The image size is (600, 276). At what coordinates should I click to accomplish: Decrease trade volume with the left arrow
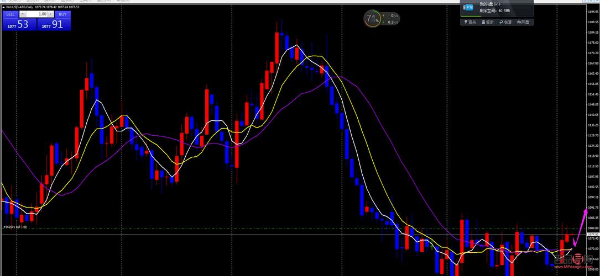click(x=23, y=14)
